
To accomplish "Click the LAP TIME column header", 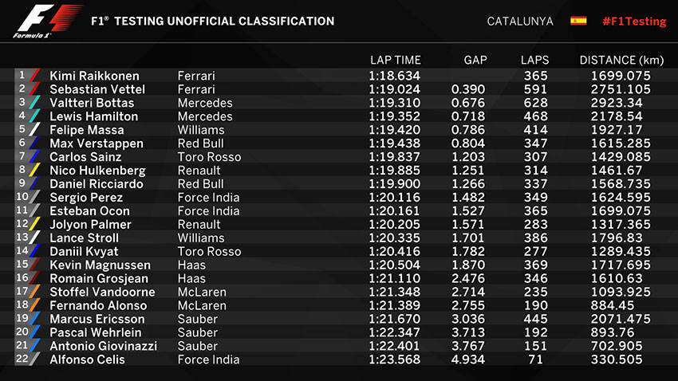I will coord(395,60).
